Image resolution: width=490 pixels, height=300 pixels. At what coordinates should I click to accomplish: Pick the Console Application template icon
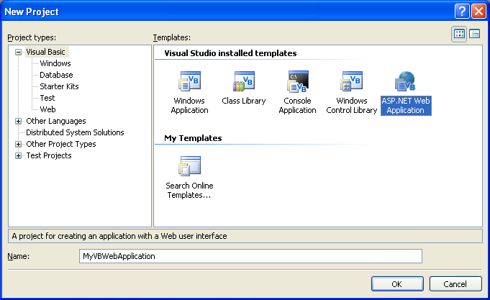click(x=297, y=82)
